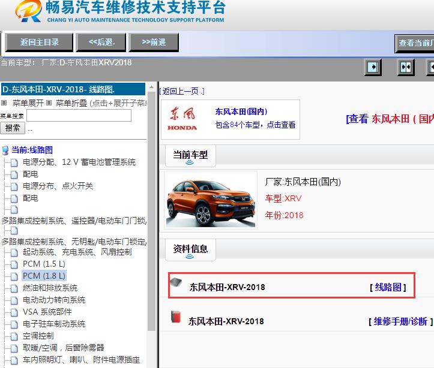The width and height of the screenshot is (434, 368).
Task: Click the double-arrow inward panel layout icon
Action: 406,67
